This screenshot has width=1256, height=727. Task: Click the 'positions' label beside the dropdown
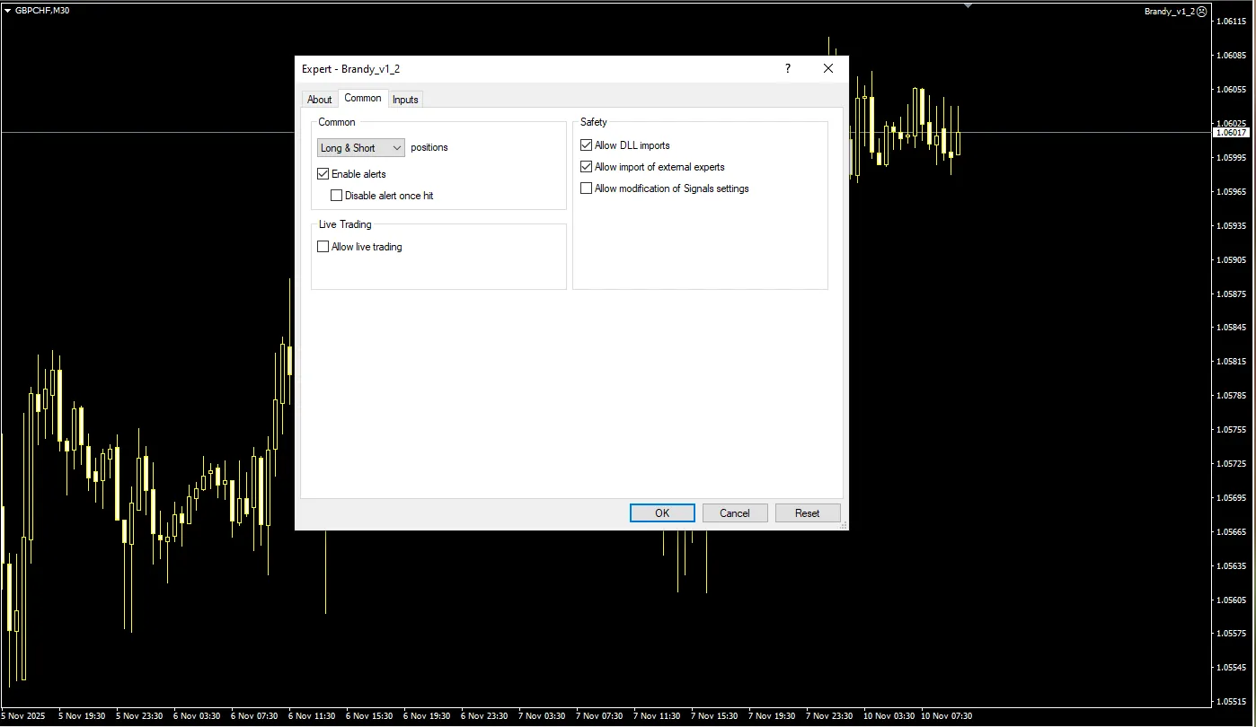(429, 147)
